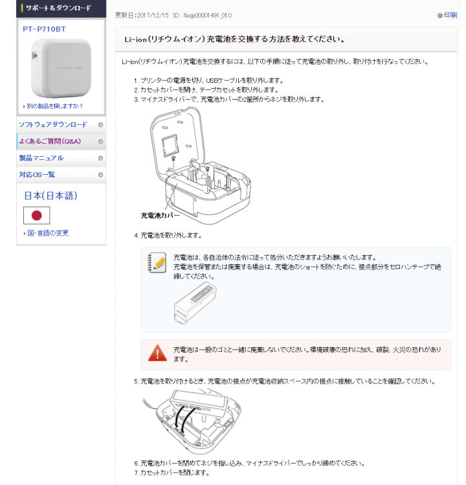The width and height of the screenshot is (466, 485).
Task: Click arrow icon beside ソフトウェアダウンロード
Action: pyautogui.click(x=100, y=125)
